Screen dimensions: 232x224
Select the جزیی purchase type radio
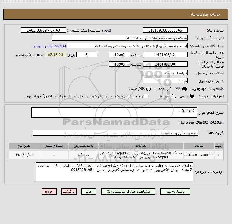(x=191, y=96)
